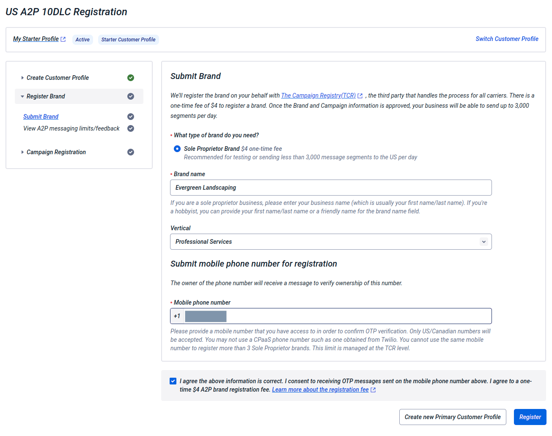This screenshot has height=436, width=552.
Task: Click external link icon after Campaign Registry(TCR)
Action: pos(360,96)
